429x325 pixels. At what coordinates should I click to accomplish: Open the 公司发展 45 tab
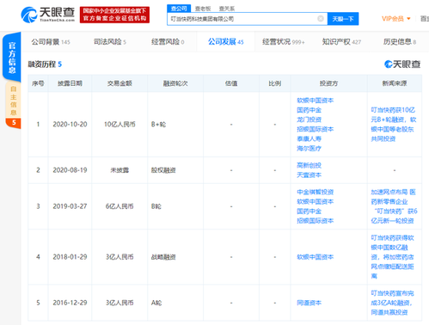(x=226, y=42)
